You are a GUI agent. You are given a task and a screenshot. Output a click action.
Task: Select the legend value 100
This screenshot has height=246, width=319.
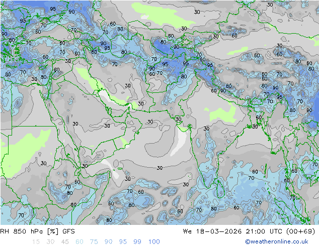[154, 241]
